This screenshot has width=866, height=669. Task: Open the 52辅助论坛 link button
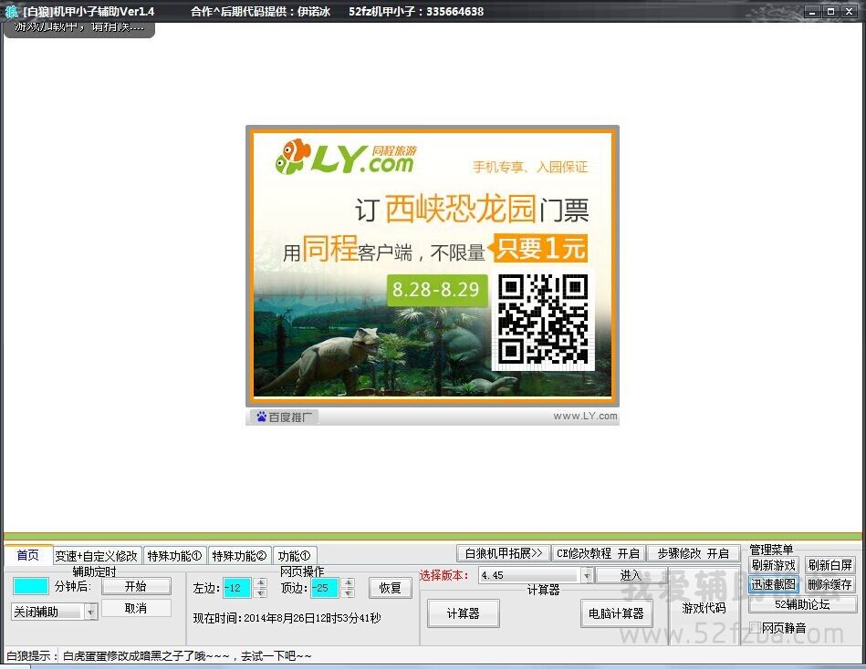click(x=802, y=604)
